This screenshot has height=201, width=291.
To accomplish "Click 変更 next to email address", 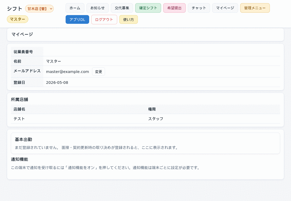I will click(99, 72).
